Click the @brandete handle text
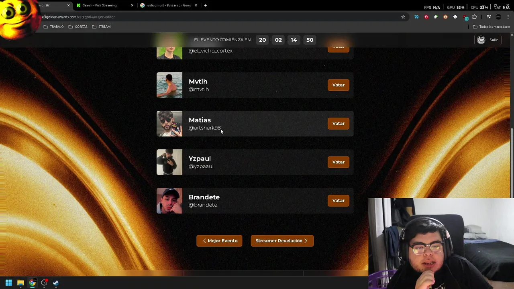 click(x=203, y=205)
